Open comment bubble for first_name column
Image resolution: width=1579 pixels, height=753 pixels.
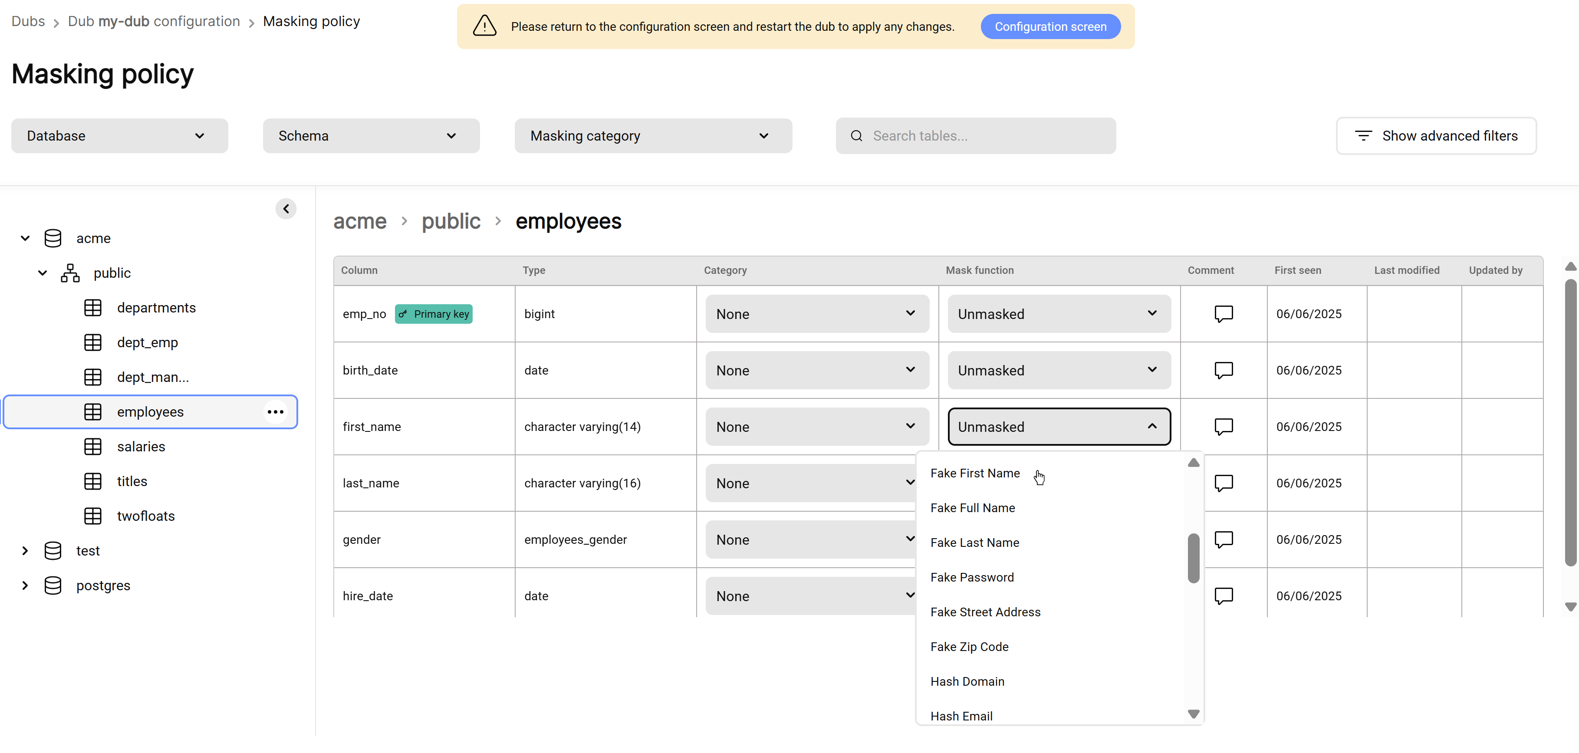point(1224,427)
